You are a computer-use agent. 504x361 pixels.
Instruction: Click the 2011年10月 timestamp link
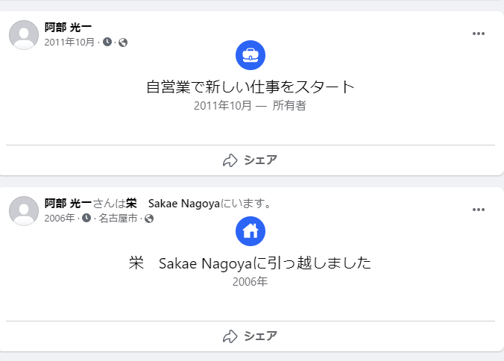[x=69, y=42]
